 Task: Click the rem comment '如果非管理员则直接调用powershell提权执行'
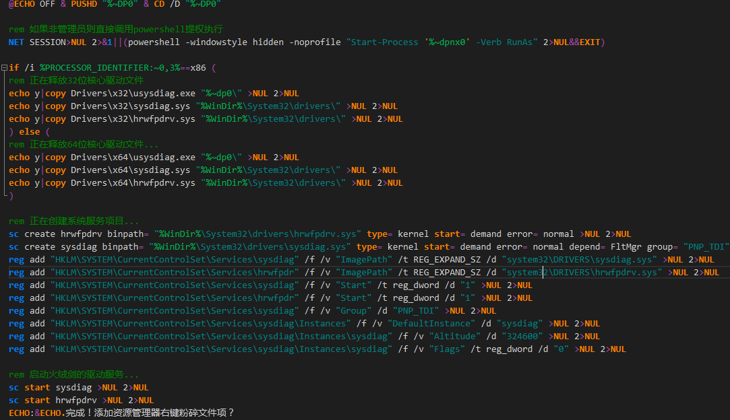click(126, 30)
